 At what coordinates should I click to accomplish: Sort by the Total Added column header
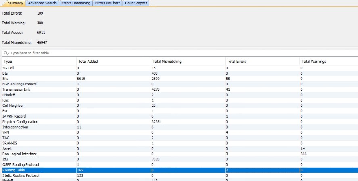[x=113, y=62]
